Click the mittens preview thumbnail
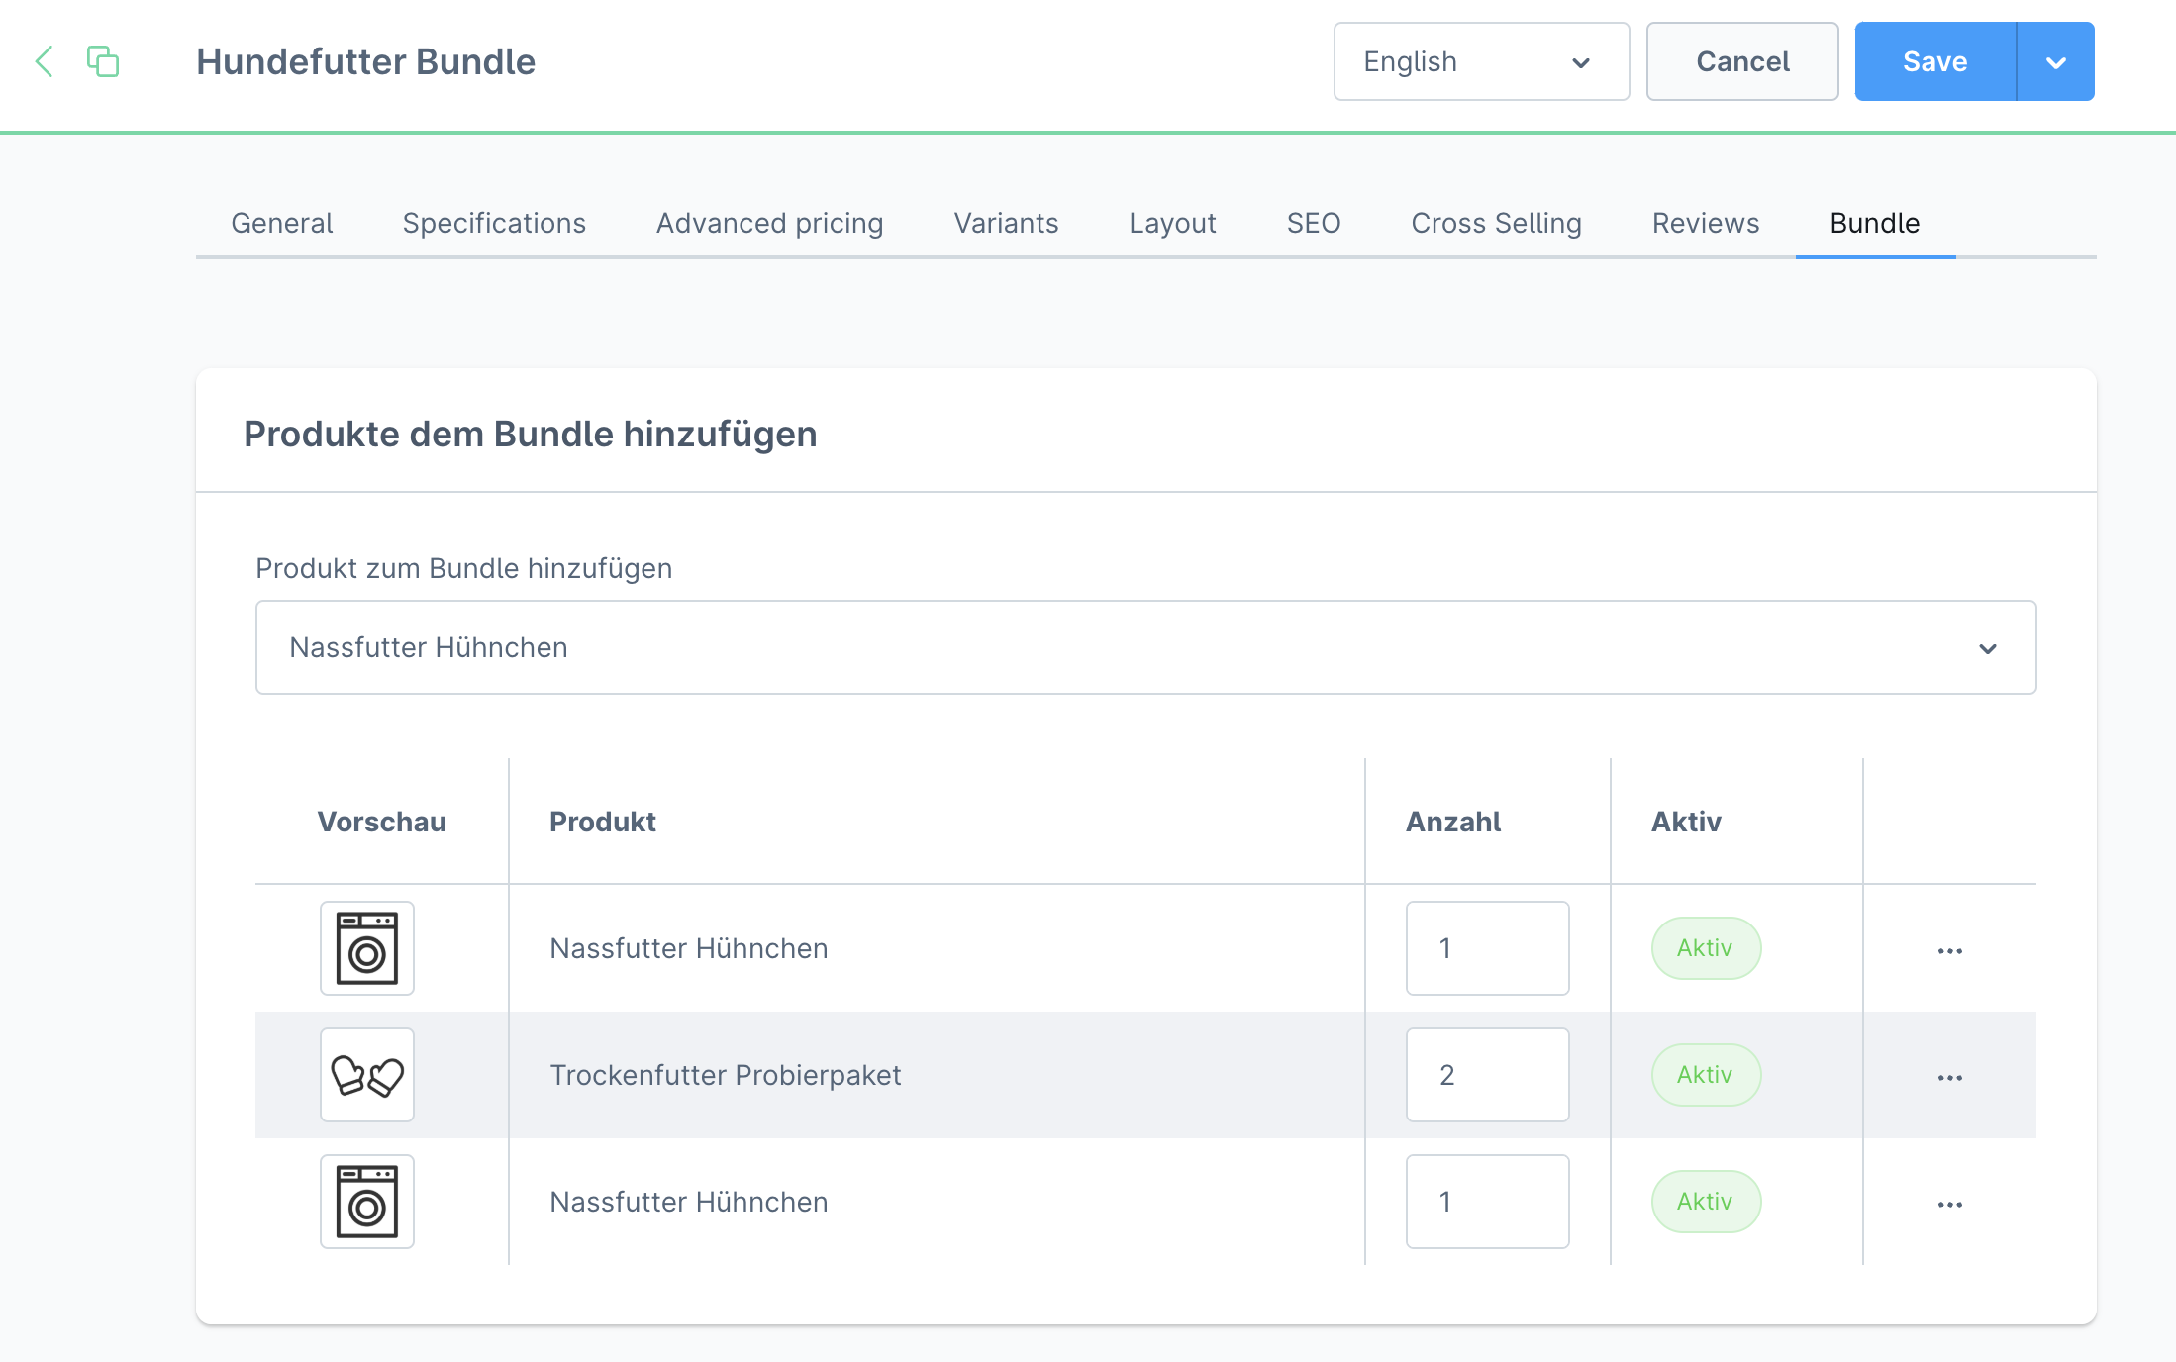This screenshot has width=2176, height=1362. (366, 1075)
